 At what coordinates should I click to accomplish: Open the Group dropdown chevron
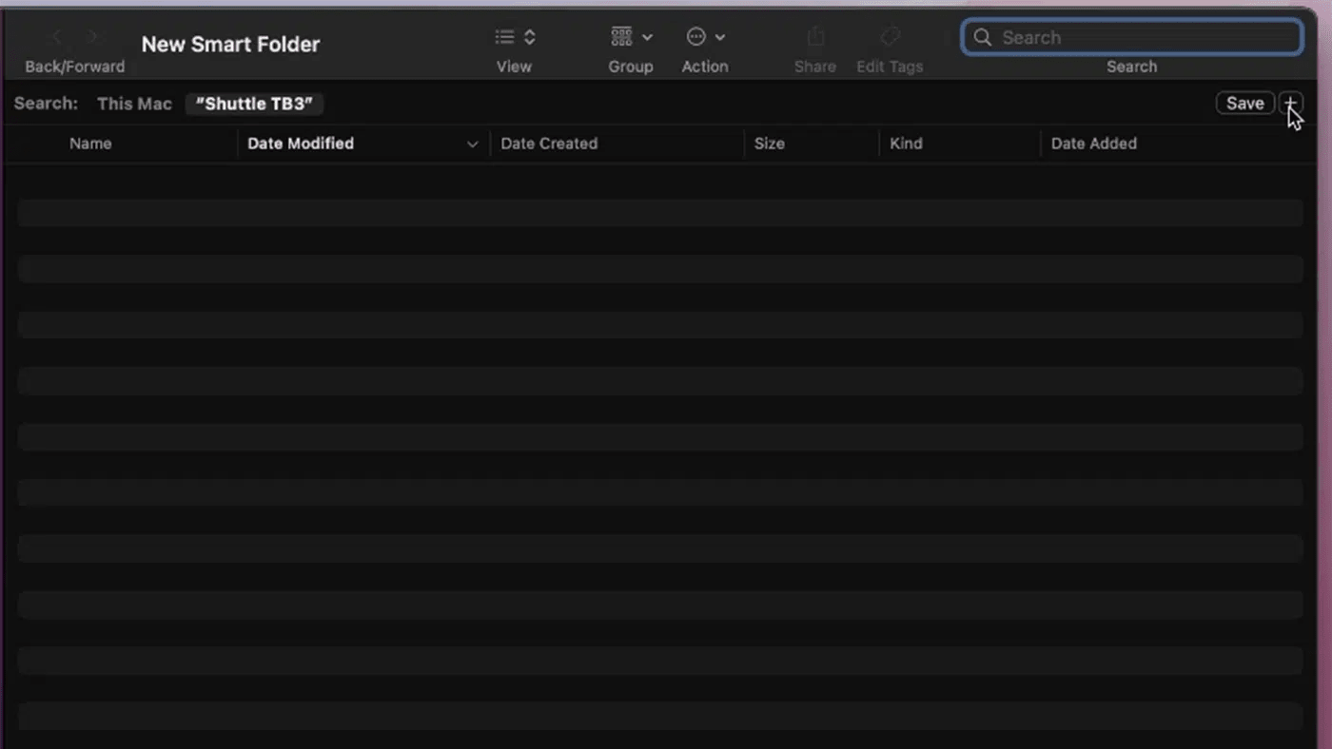click(x=648, y=36)
